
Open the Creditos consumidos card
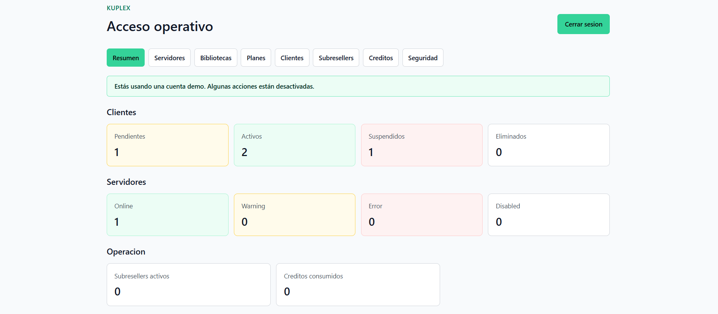pyautogui.click(x=358, y=284)
